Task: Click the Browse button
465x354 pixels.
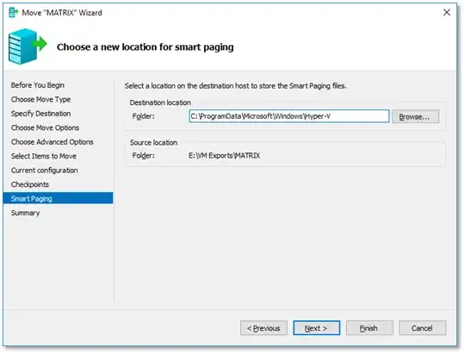Action: coord(415,116)
